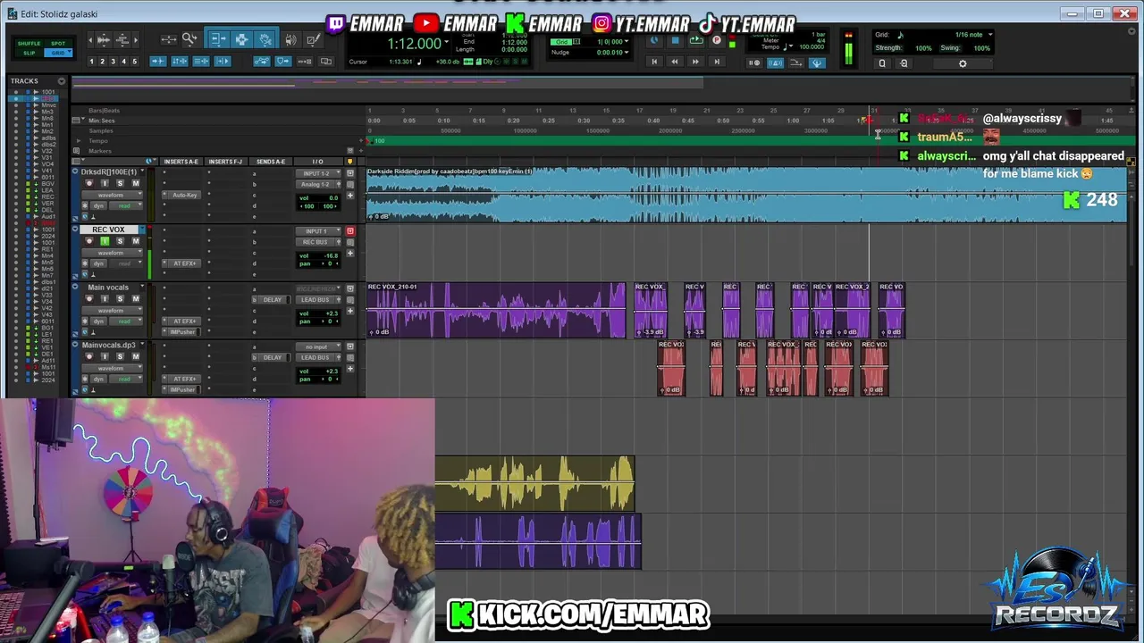Open the Nudge value dropdown
The width and height of the screenshot is (1144, 643).
coord(626,52)
